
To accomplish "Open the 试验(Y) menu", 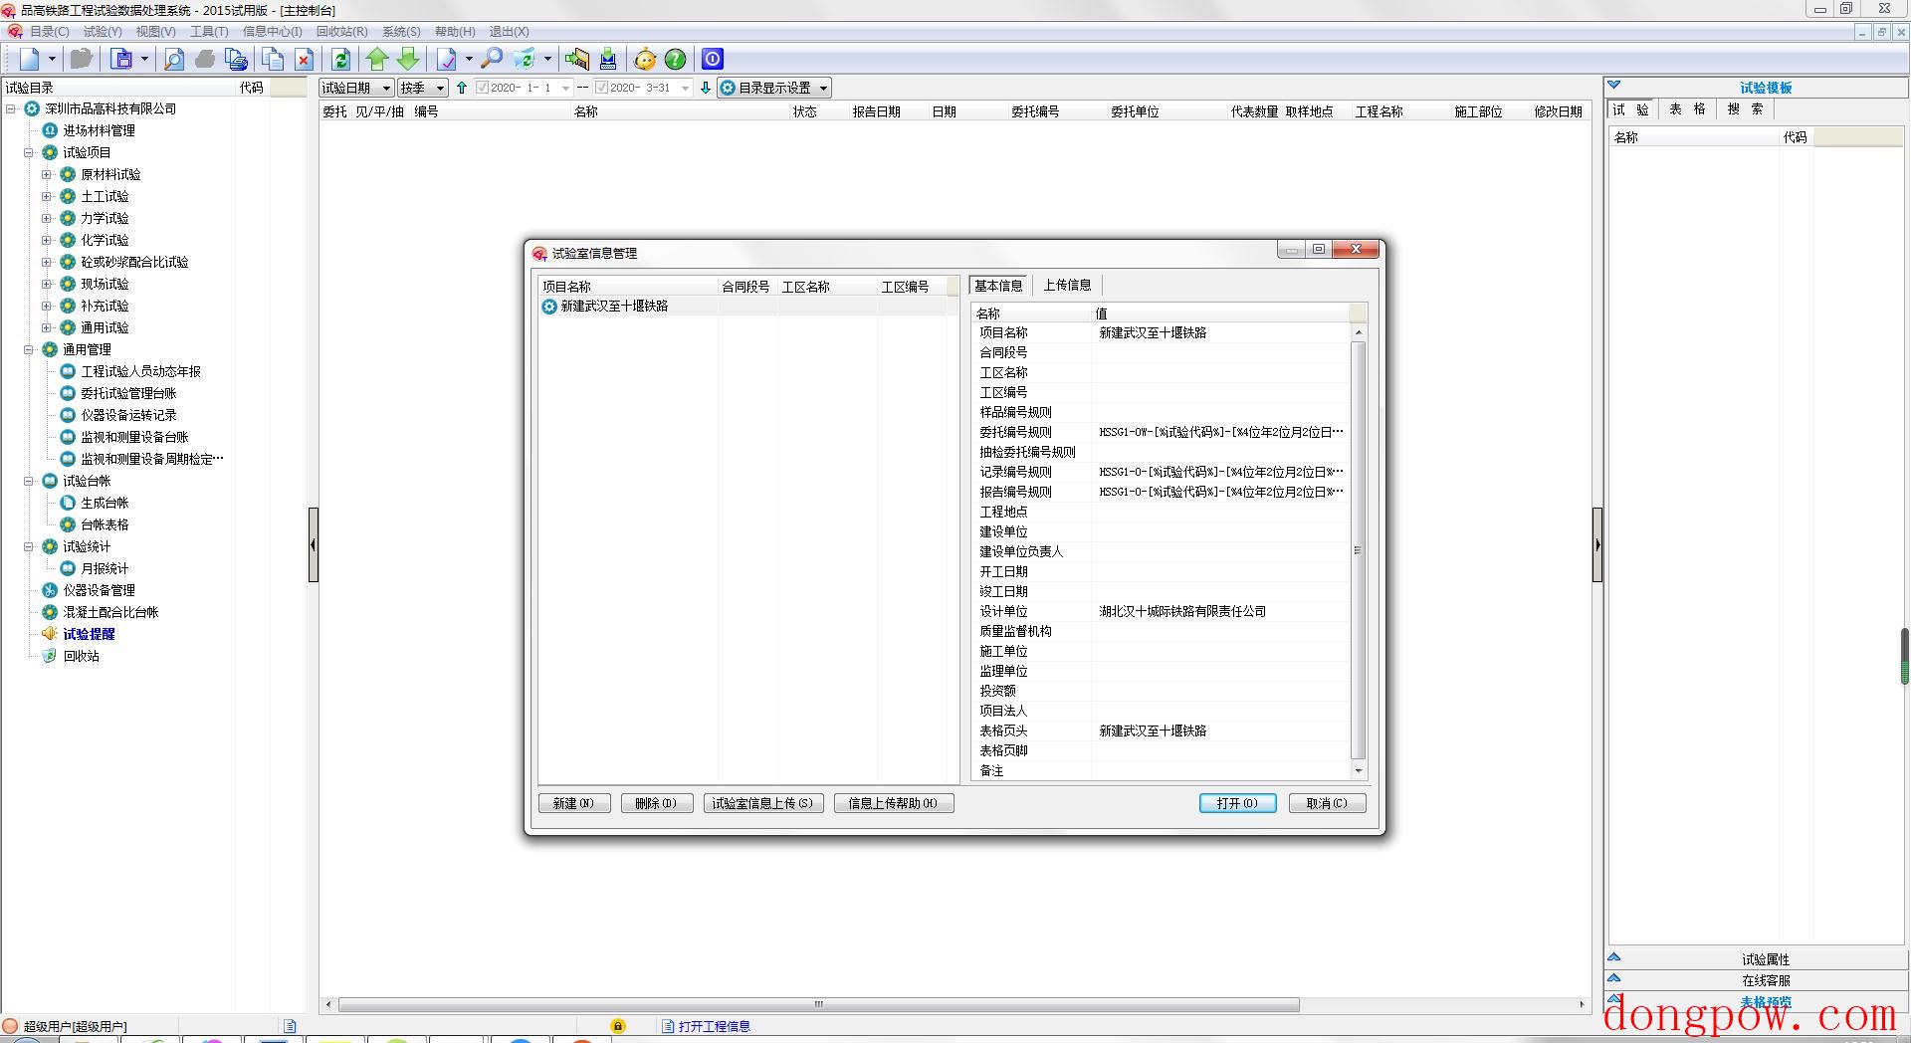I will coord(103,32).
